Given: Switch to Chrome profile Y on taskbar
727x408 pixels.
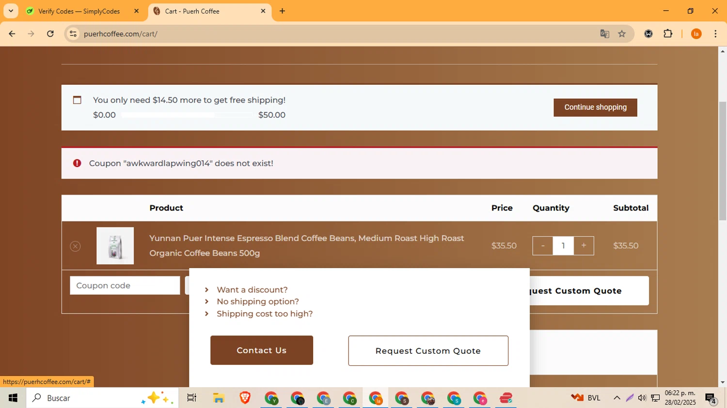Looking at the screenshot, I should pos(271,398).
